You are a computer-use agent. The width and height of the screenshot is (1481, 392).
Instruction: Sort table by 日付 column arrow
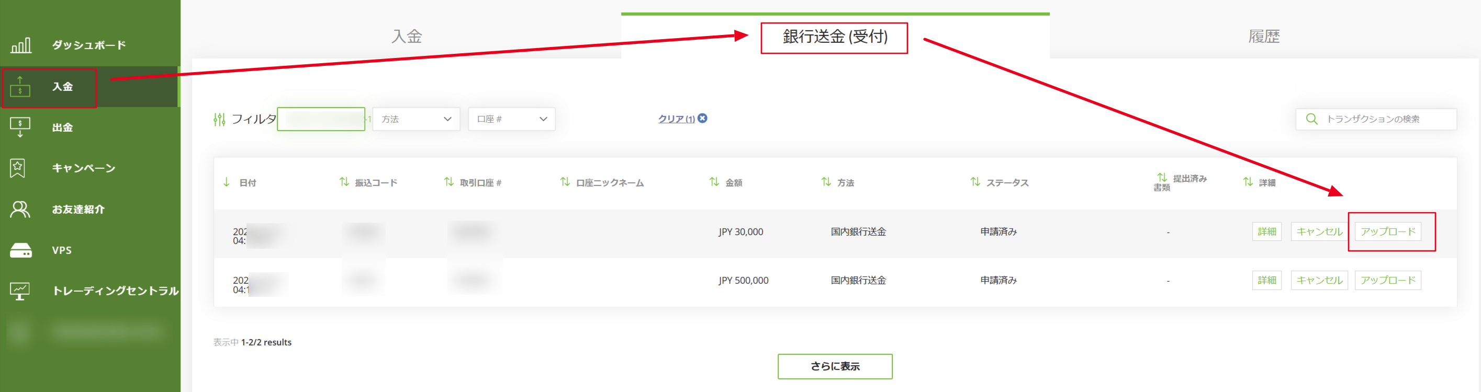tap(227, 182)
